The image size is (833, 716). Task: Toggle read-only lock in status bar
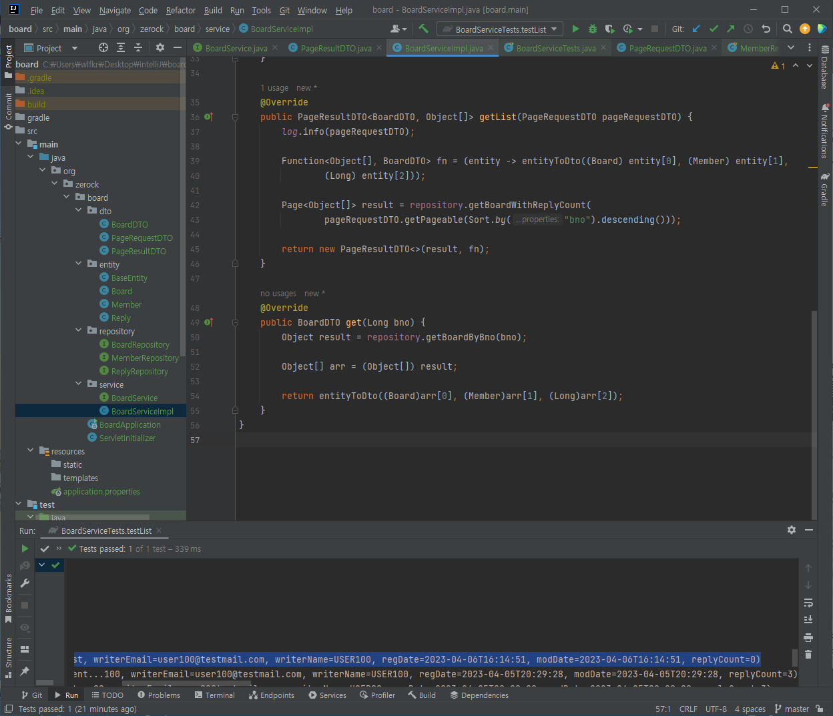point(820,709)
